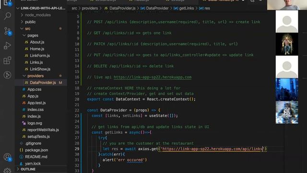Screen dimensions: 307x173
Task: Open the Git graph icon in the activity bar
Action: (x=7, y=75)
